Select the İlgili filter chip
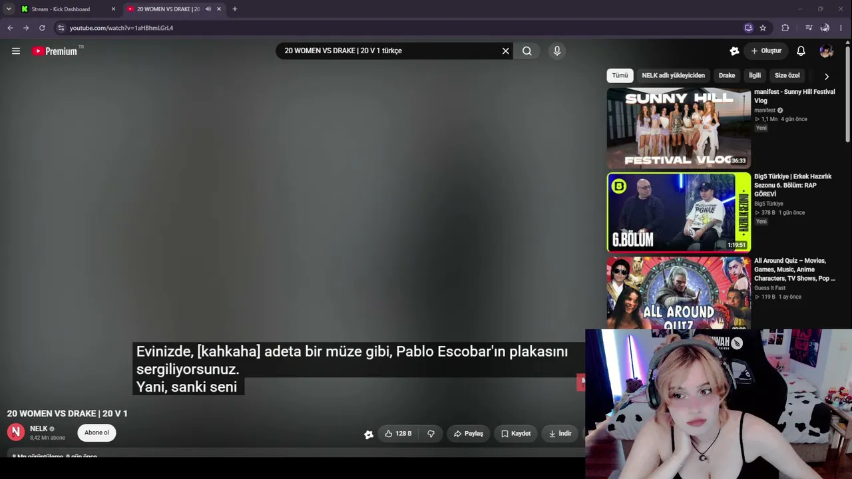Screen dimensions: 852x479 click(x=755, y=76)
